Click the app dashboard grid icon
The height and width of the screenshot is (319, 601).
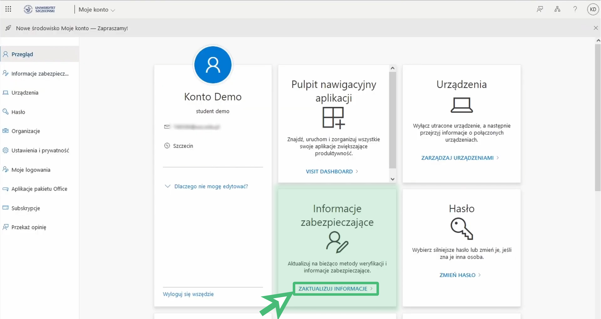coord(333,118)
